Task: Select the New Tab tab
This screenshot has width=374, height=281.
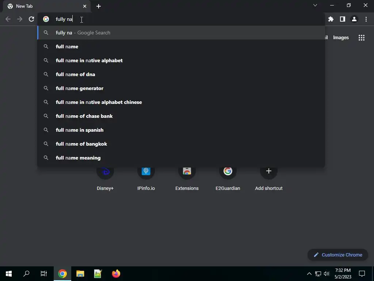Action: coord(47,6)
